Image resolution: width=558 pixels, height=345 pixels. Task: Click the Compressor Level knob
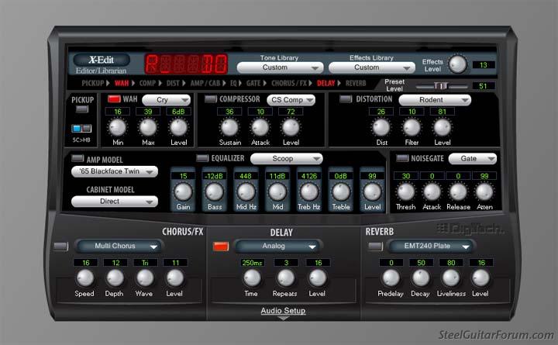291,127
